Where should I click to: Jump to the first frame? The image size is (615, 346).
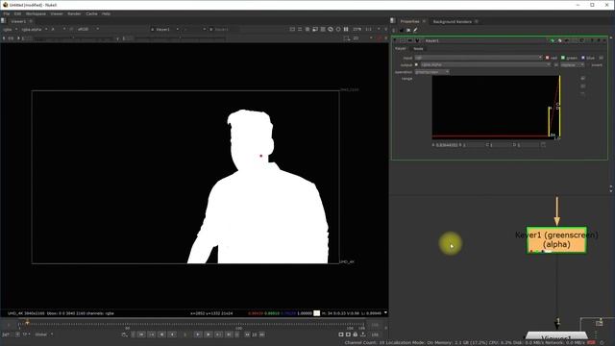(141, 334)
